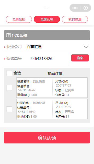
Task: Click the red 搜索 button
Action: pos(80,58)
